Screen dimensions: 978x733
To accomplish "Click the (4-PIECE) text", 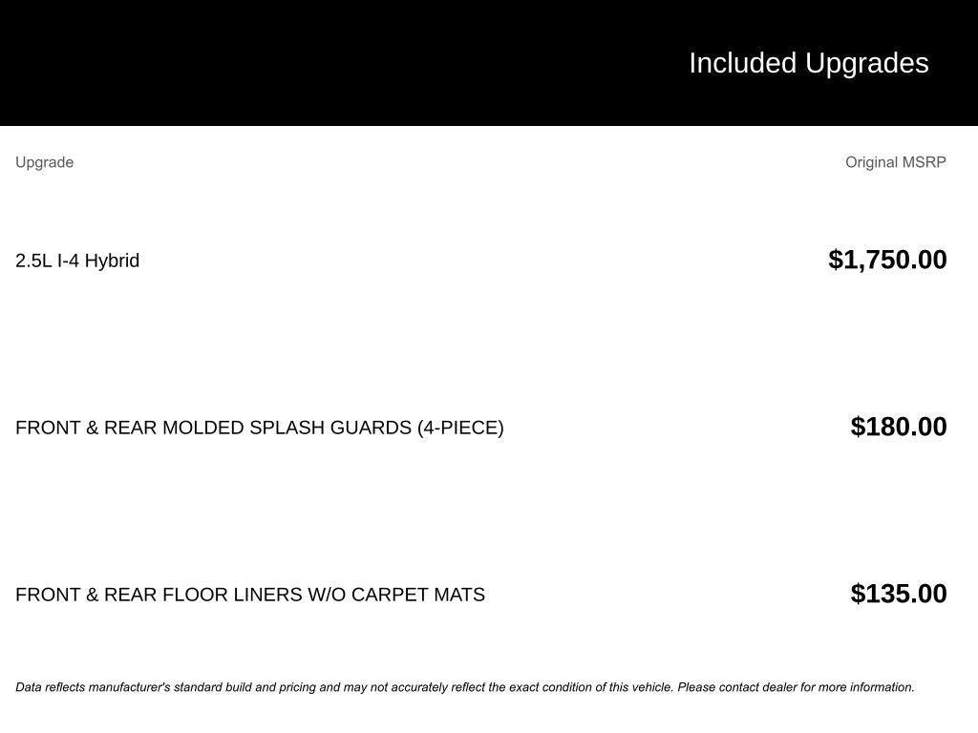I will 460,428.
